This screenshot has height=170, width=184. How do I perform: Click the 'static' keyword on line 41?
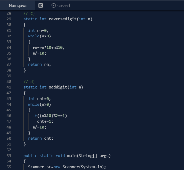[30, 87]
